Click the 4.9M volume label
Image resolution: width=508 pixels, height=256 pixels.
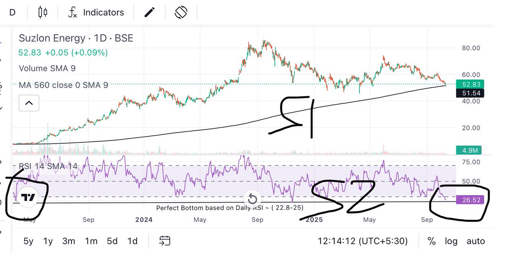tap(470, 150)
